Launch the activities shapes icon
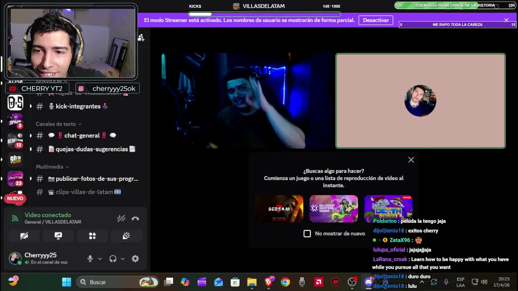Image resolution: width=518 pixels, height=291 pixels. click(92, 236)
